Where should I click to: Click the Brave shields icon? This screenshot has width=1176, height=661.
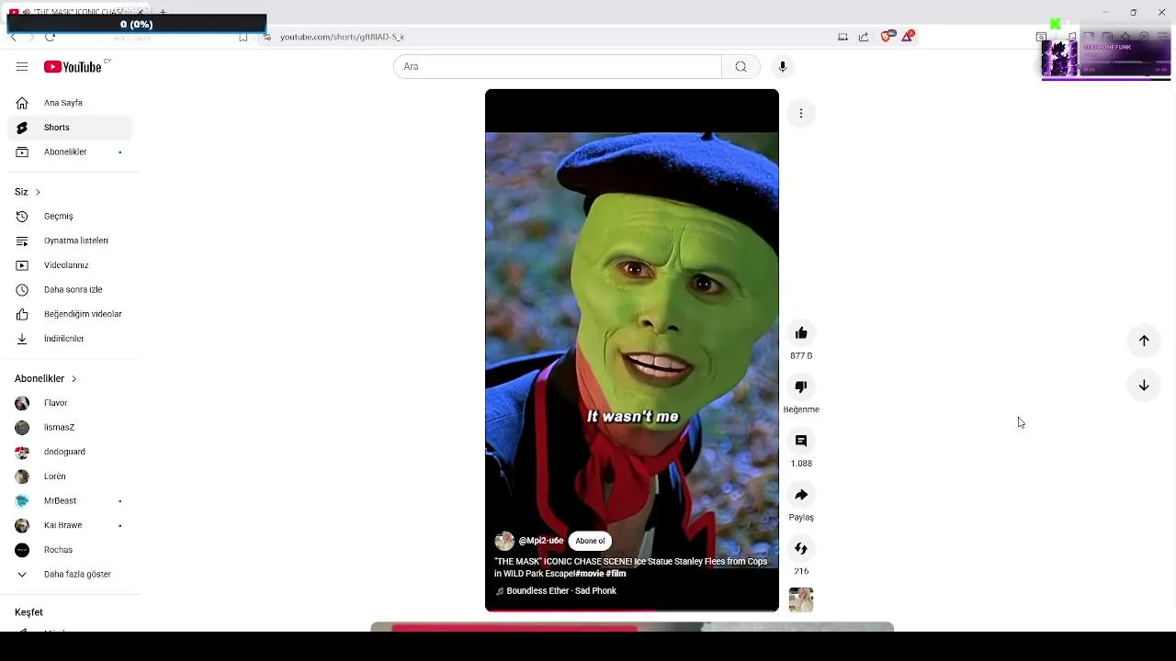point(888,36)
